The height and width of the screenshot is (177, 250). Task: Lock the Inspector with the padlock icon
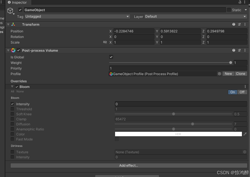coord(240,2)
